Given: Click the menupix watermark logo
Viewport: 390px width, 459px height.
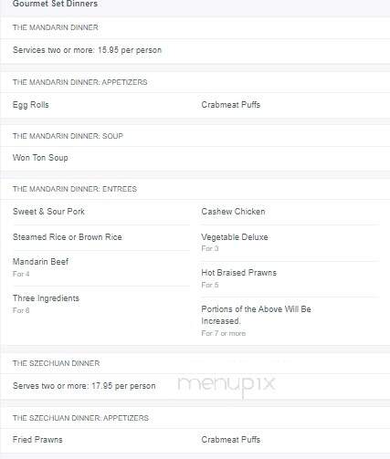Looking at the screenshot, I should pos(227,385).
